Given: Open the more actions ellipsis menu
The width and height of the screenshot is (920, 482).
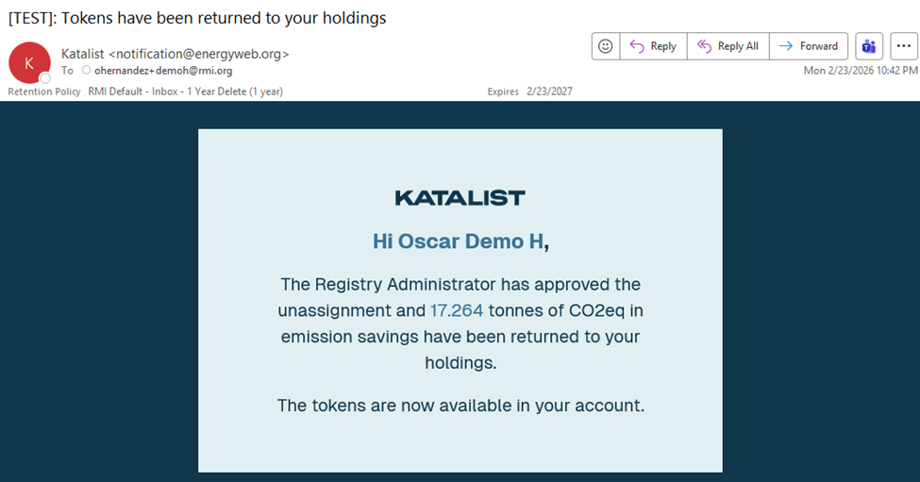Looking at the screenshot, I should coord(903,46).
